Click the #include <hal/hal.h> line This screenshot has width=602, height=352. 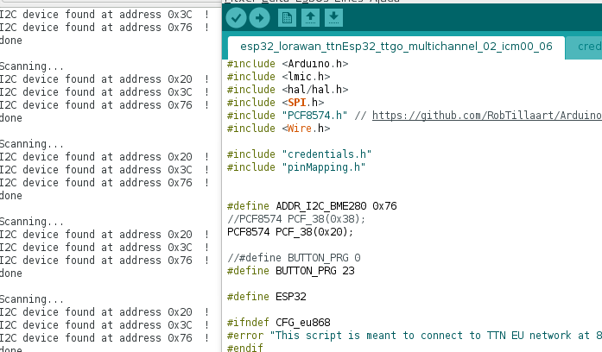pyautogui.click(x=288, y=90)
